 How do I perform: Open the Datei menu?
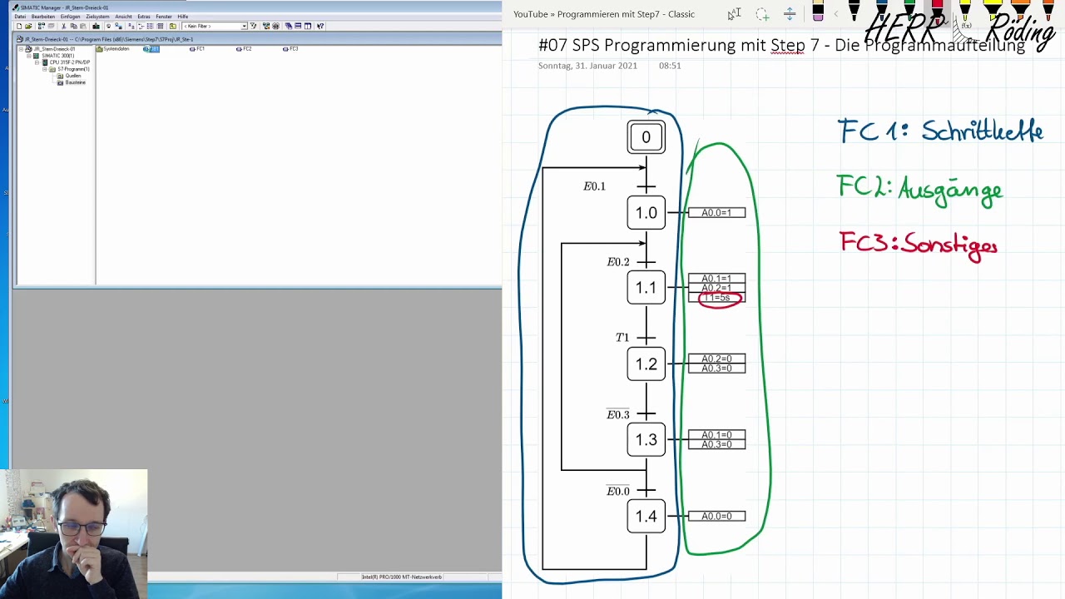tap(20, 17)
